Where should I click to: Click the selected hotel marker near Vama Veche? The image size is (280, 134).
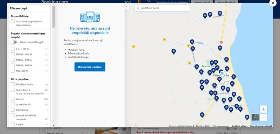click(x=223, y=73)
